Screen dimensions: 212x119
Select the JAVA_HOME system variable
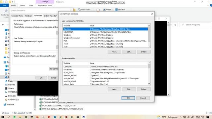point(105,78)
